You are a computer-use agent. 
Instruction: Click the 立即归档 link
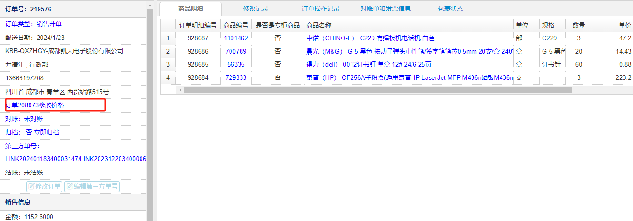pyautogui.click(x=47, y=132)
